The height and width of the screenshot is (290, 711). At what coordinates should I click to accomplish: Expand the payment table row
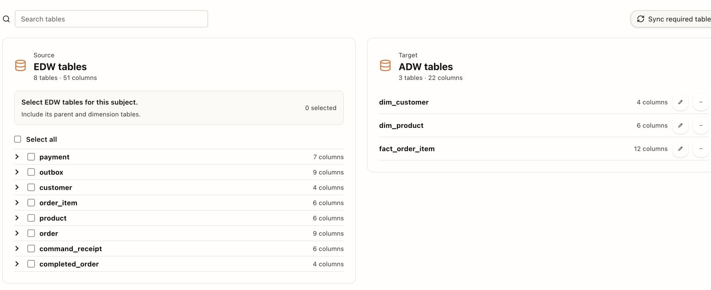(17, 157)
